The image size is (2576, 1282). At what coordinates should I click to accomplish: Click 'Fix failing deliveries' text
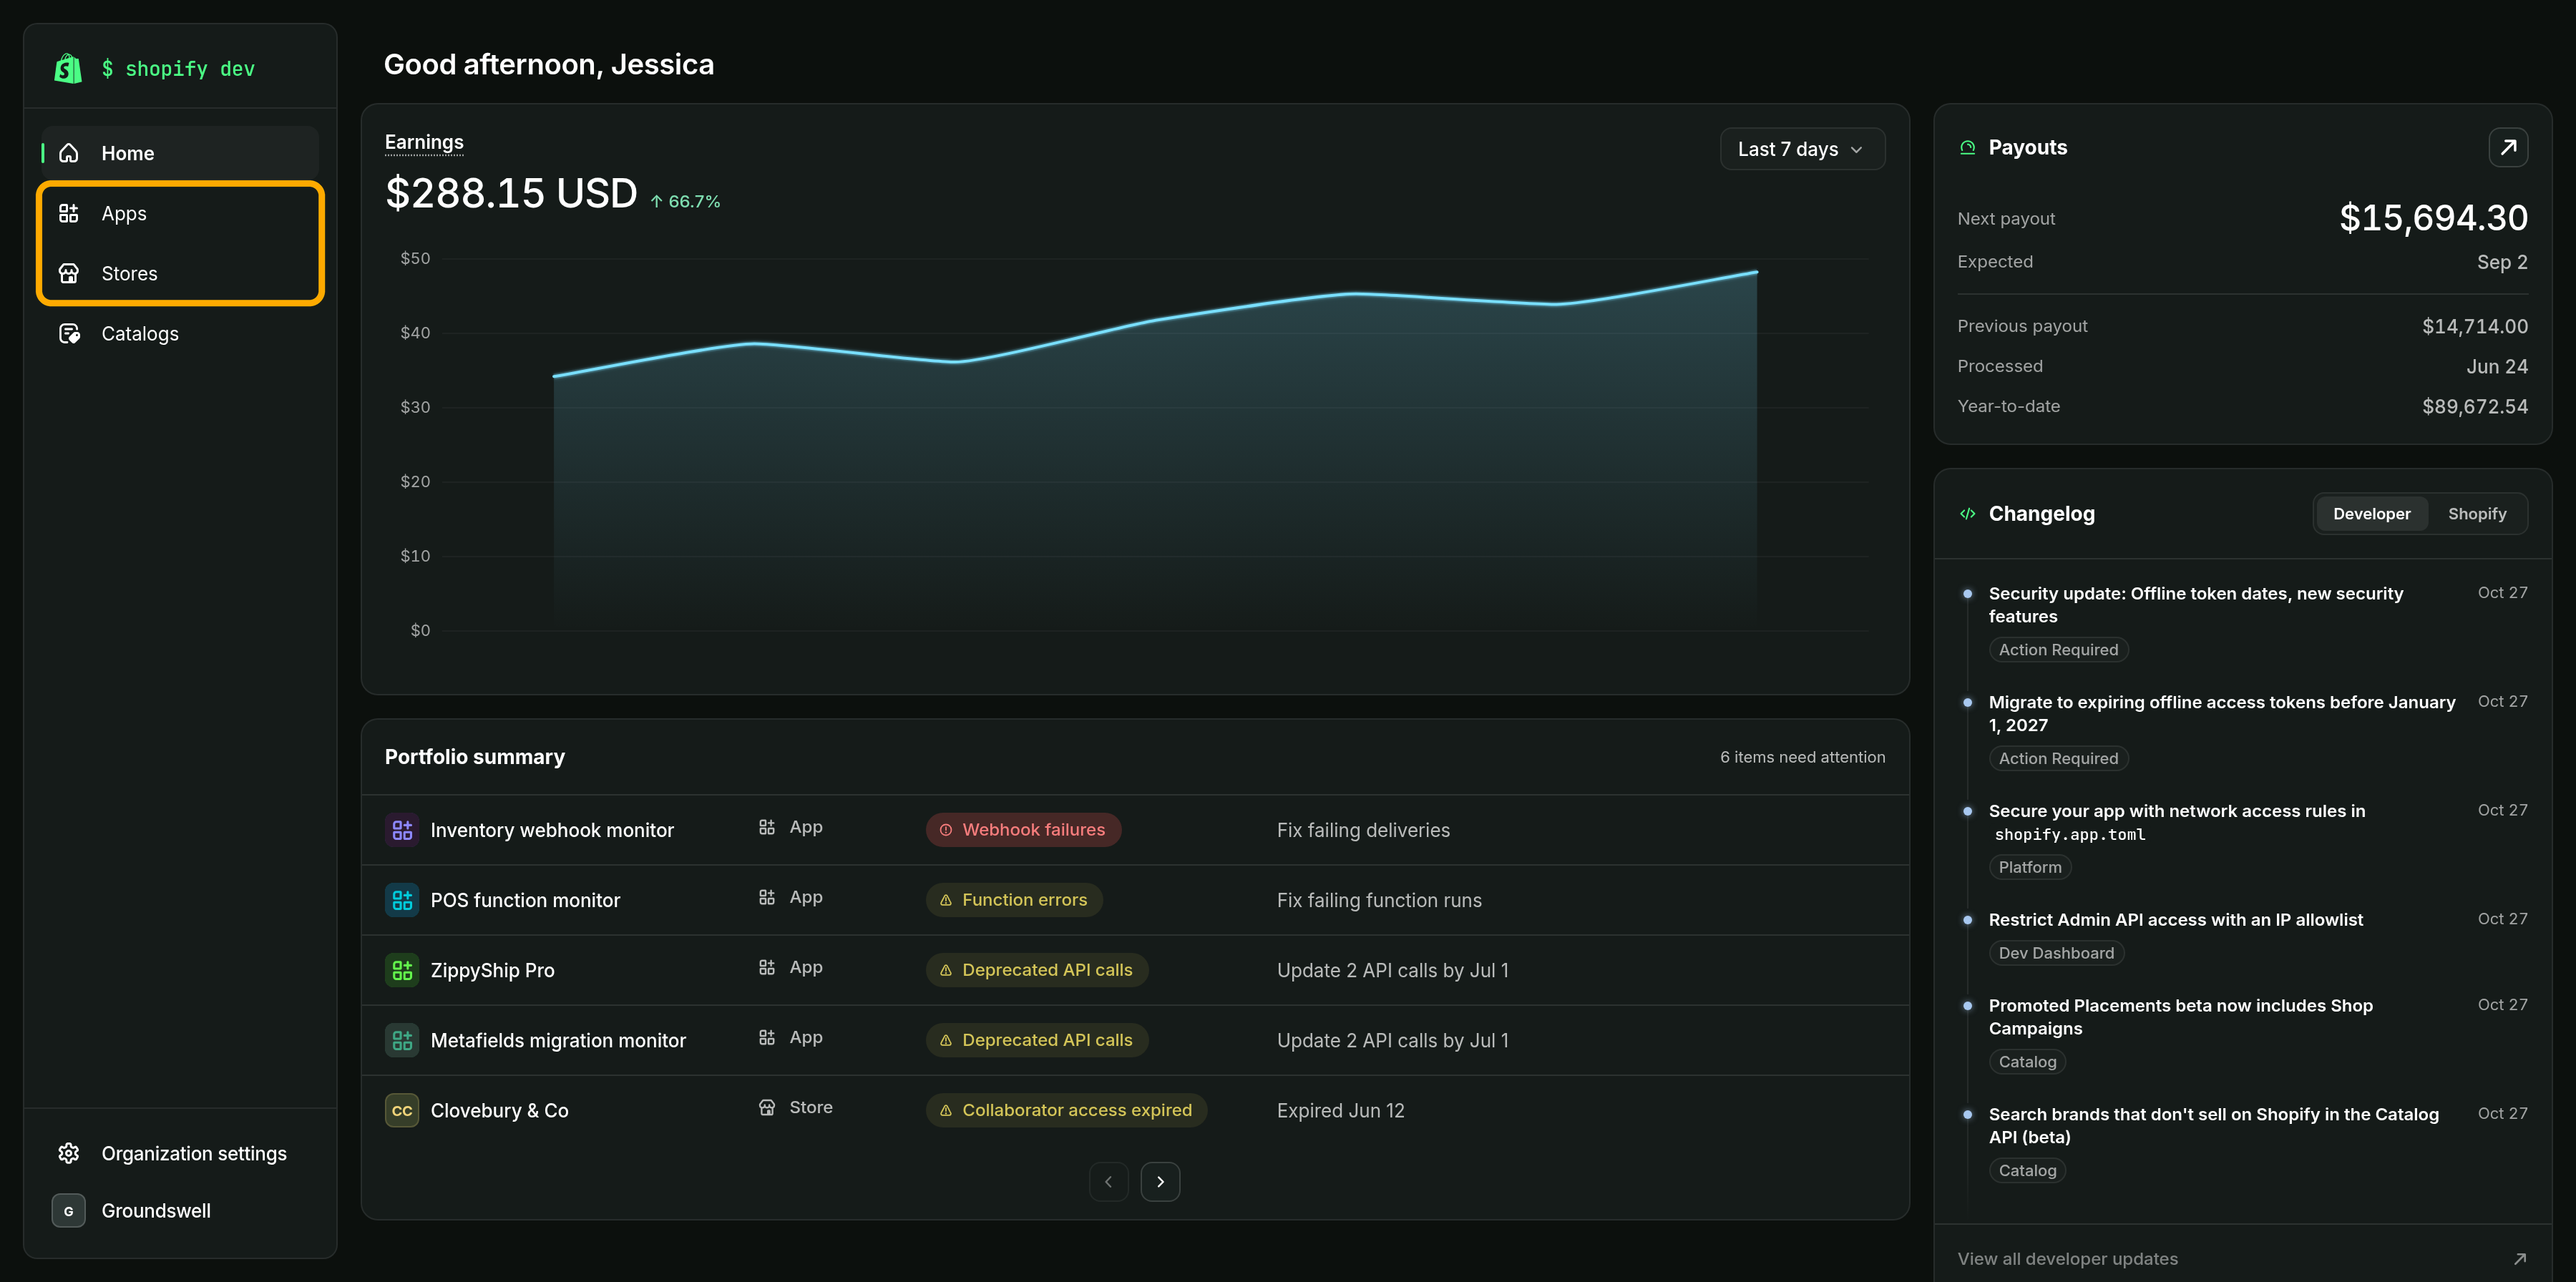[x=1362, y=830]
